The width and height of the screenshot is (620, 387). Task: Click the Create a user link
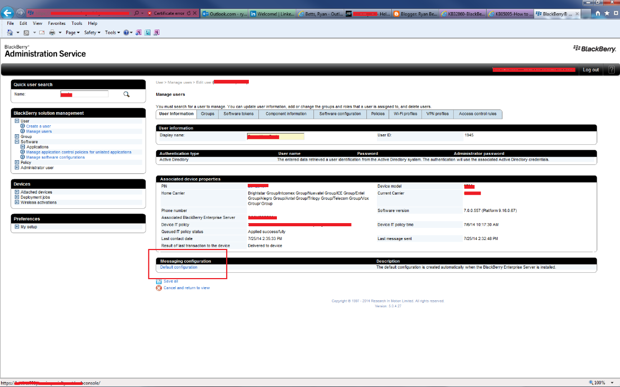[x=38, y=126]
